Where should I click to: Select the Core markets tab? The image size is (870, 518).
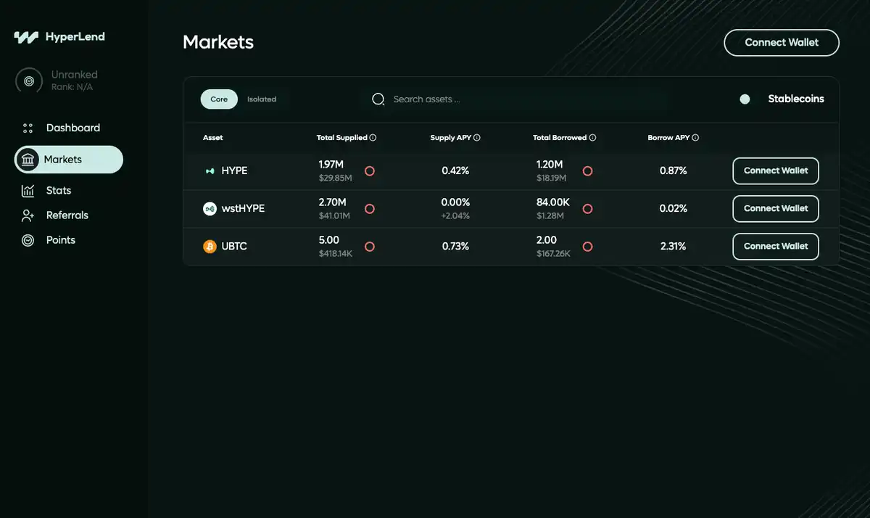coord(219,99)
